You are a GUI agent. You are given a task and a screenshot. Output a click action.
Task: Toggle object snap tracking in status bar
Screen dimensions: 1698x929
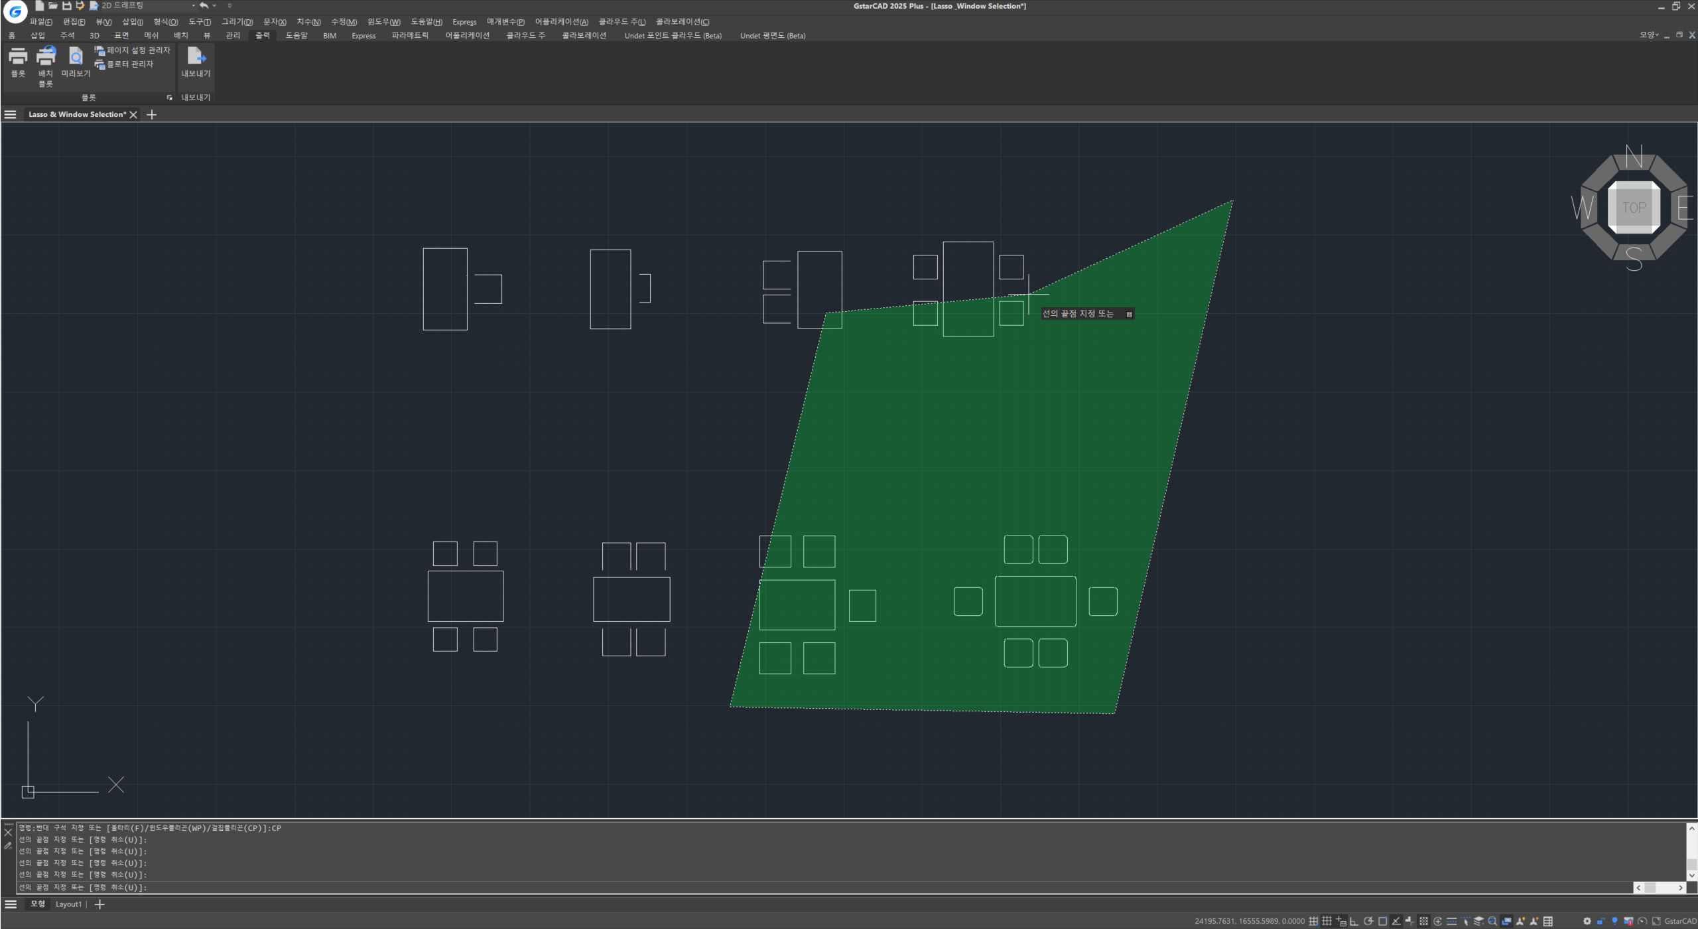coord(1396,921)
